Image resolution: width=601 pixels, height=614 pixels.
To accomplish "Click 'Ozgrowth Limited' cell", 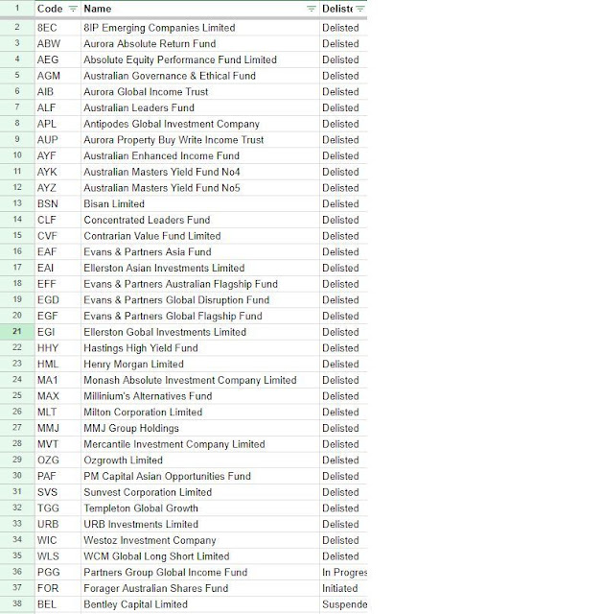I will coord(200,460).
